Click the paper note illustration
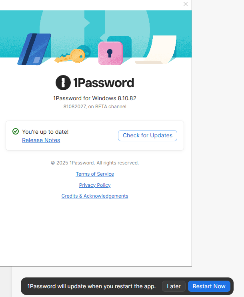This screenshot has width=244, height=297. [x=158, y=50]
